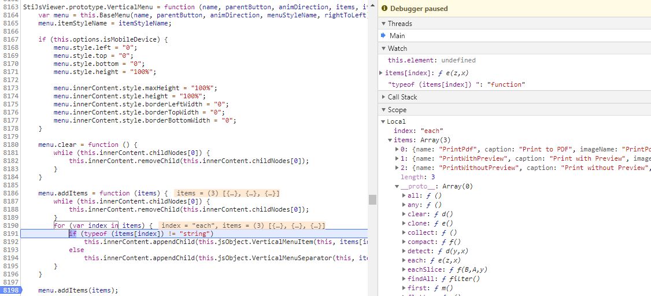
Task: Click 'menu.itemStyleName = itemStyleName;' line
Action: point(105,23)
